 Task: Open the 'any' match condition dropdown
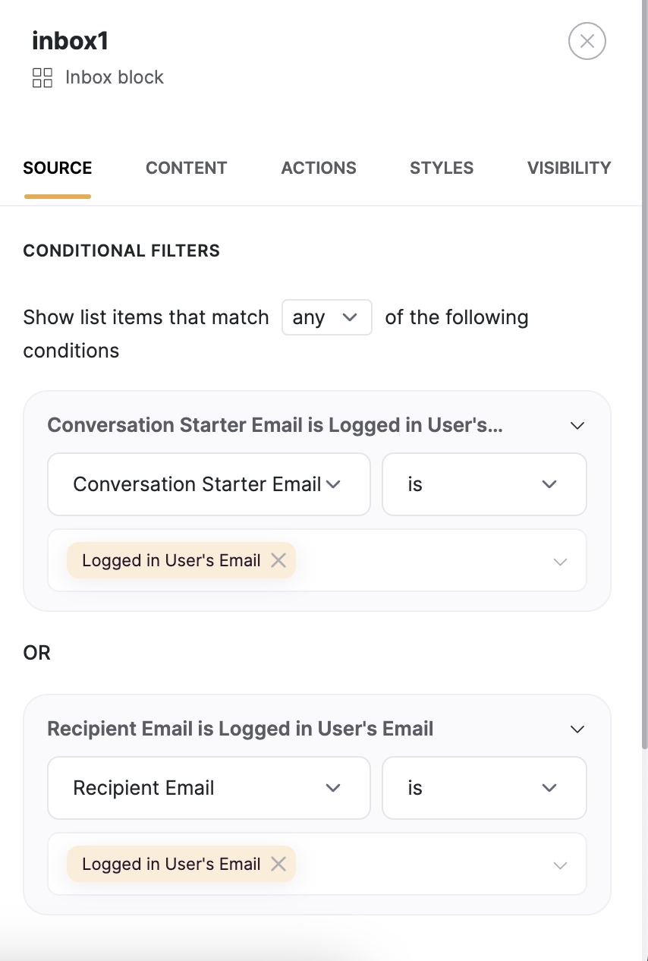(x=326, y=317)
